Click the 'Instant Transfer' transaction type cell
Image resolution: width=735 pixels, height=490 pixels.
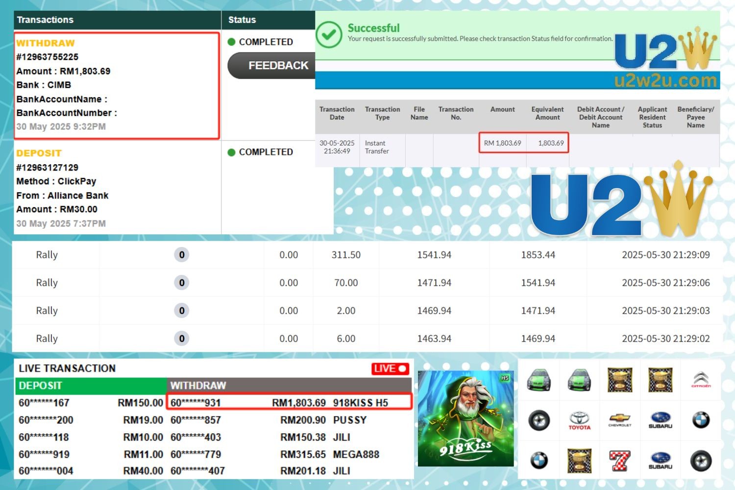coord(377,147)
